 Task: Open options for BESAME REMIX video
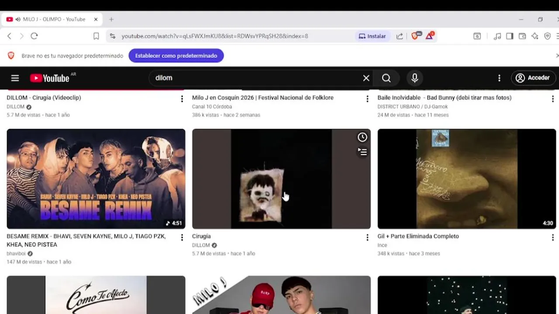coord(182,238)
